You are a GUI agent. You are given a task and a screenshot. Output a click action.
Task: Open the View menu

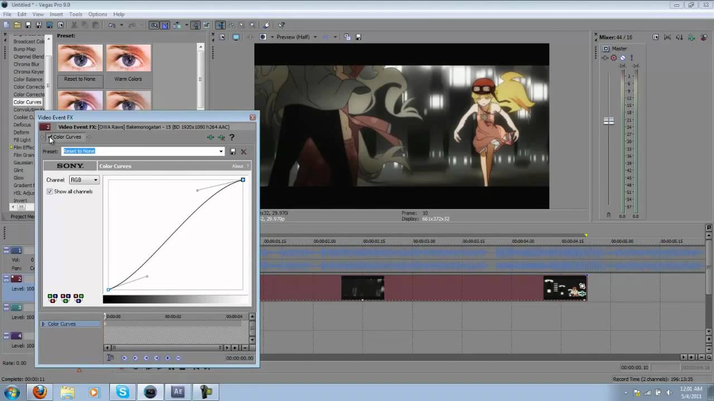point(38,14)
